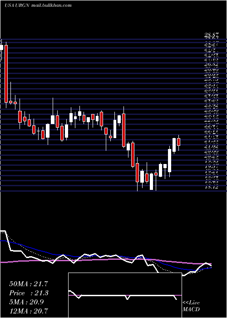Screen dimensions: 227x318
Task: Click the 23.92 price axis label
Action: click(x=211, y=105)
